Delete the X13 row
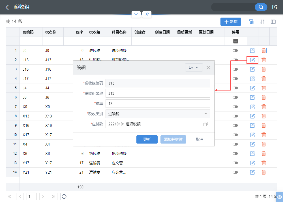This screenshot has height=202, width=283. pyautogui.click(x=264, y=116)
